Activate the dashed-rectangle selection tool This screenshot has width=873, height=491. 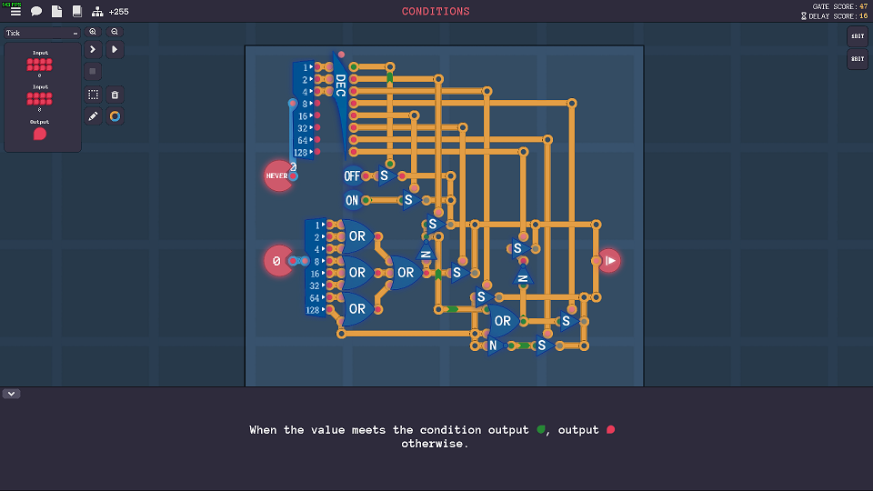[x=93, y=95]
